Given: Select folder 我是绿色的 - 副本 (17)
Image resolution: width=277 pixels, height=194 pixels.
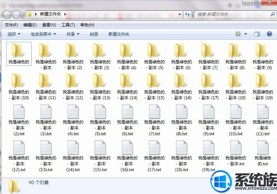Looking at the screenshot, I should click(x=209, y=86).
